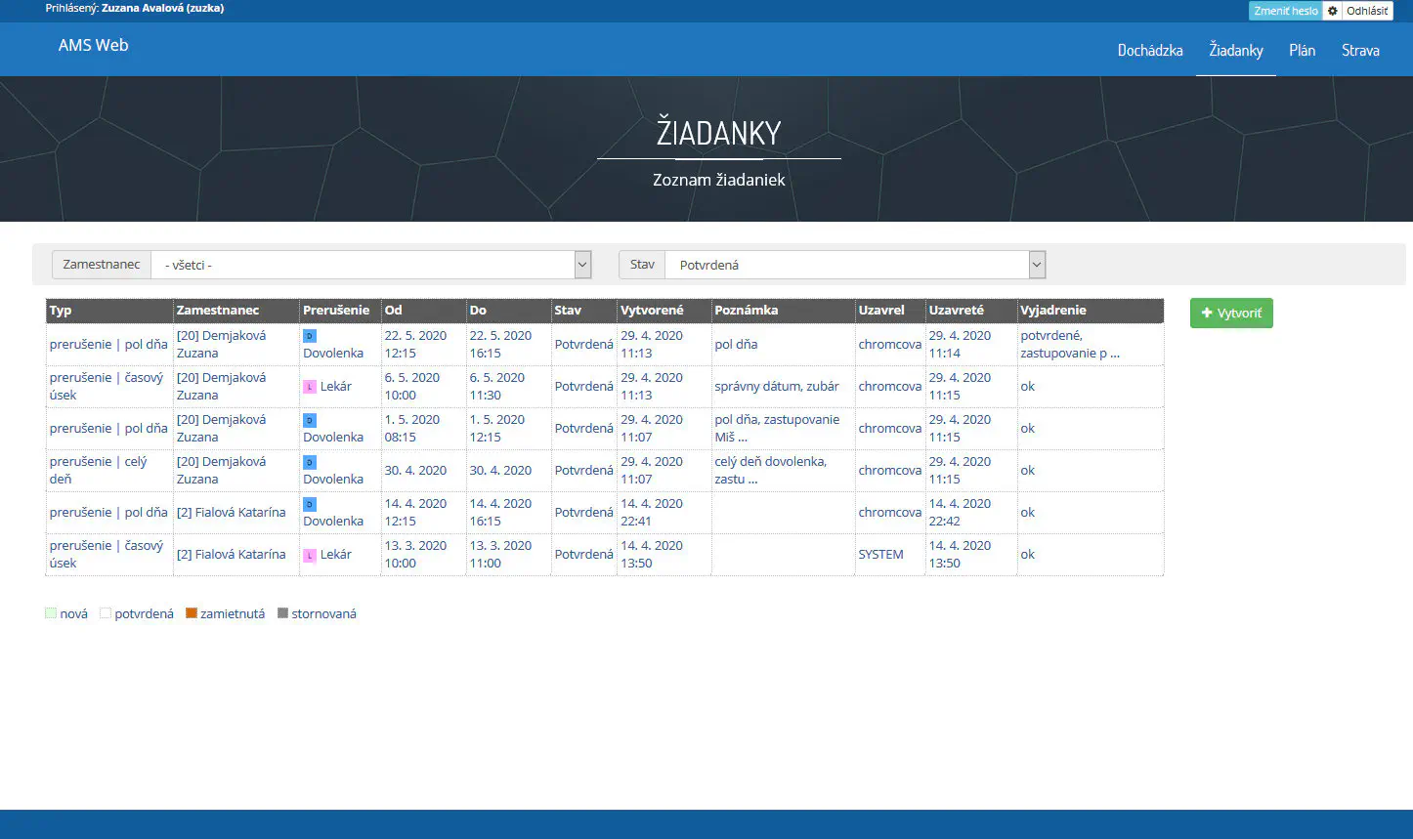Log out with the Odhlásiť button
Image resolution: width=1413 pixels, height=839 pixels.
coord(1367,11)
